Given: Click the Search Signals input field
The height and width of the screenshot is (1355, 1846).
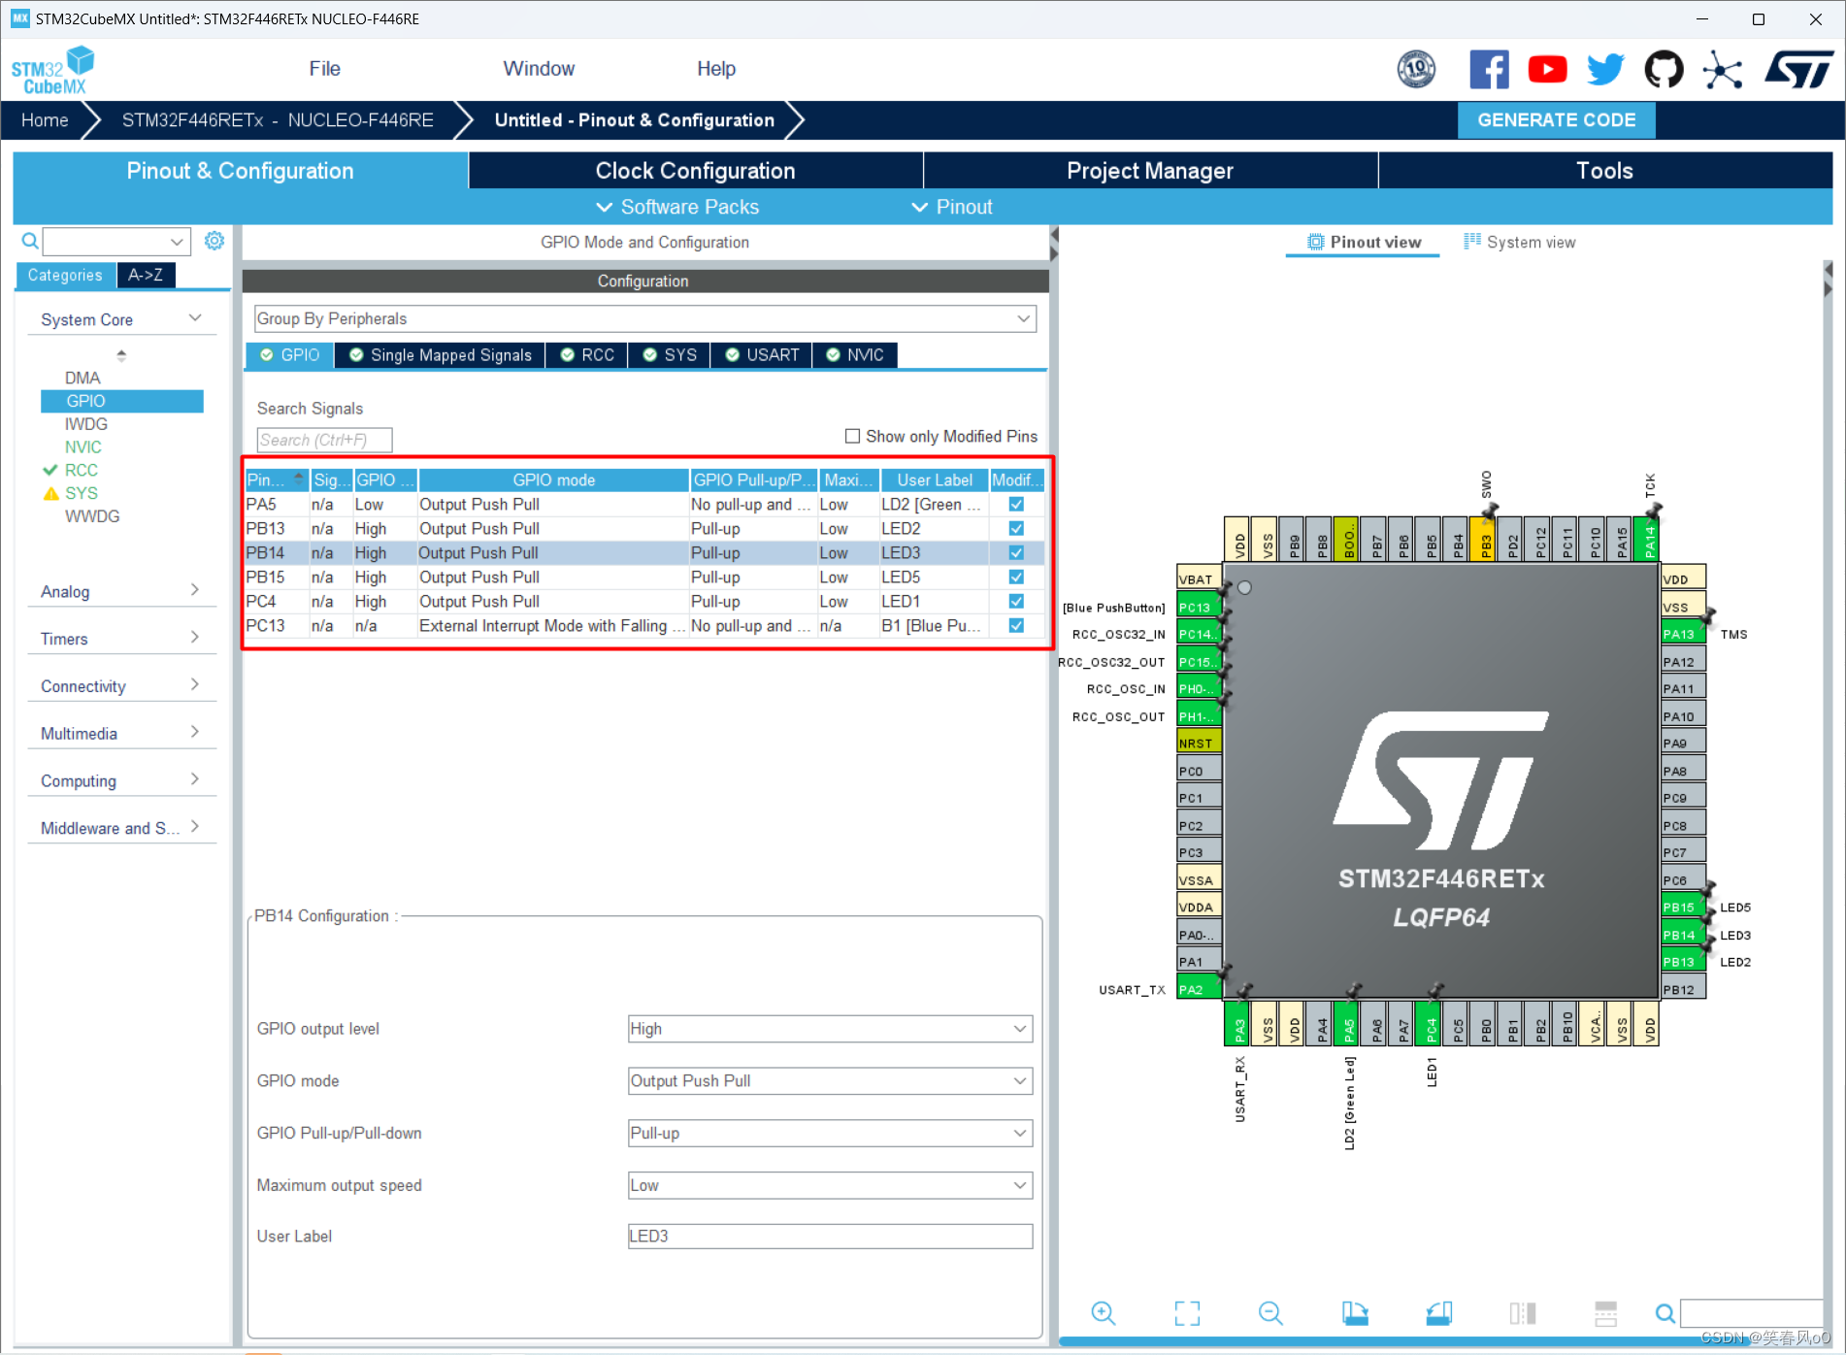Looking at the screenshot, I should pyautogui.click(x=324, y=440).
